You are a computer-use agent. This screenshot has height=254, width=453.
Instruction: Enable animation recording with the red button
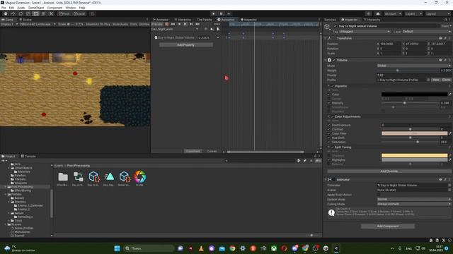[167, 24]
